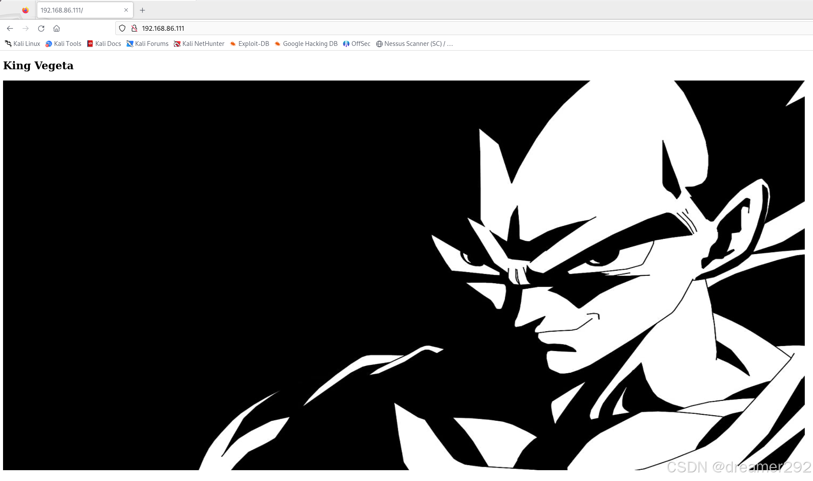Open a new tab with plus button

(x=142, y=10)
